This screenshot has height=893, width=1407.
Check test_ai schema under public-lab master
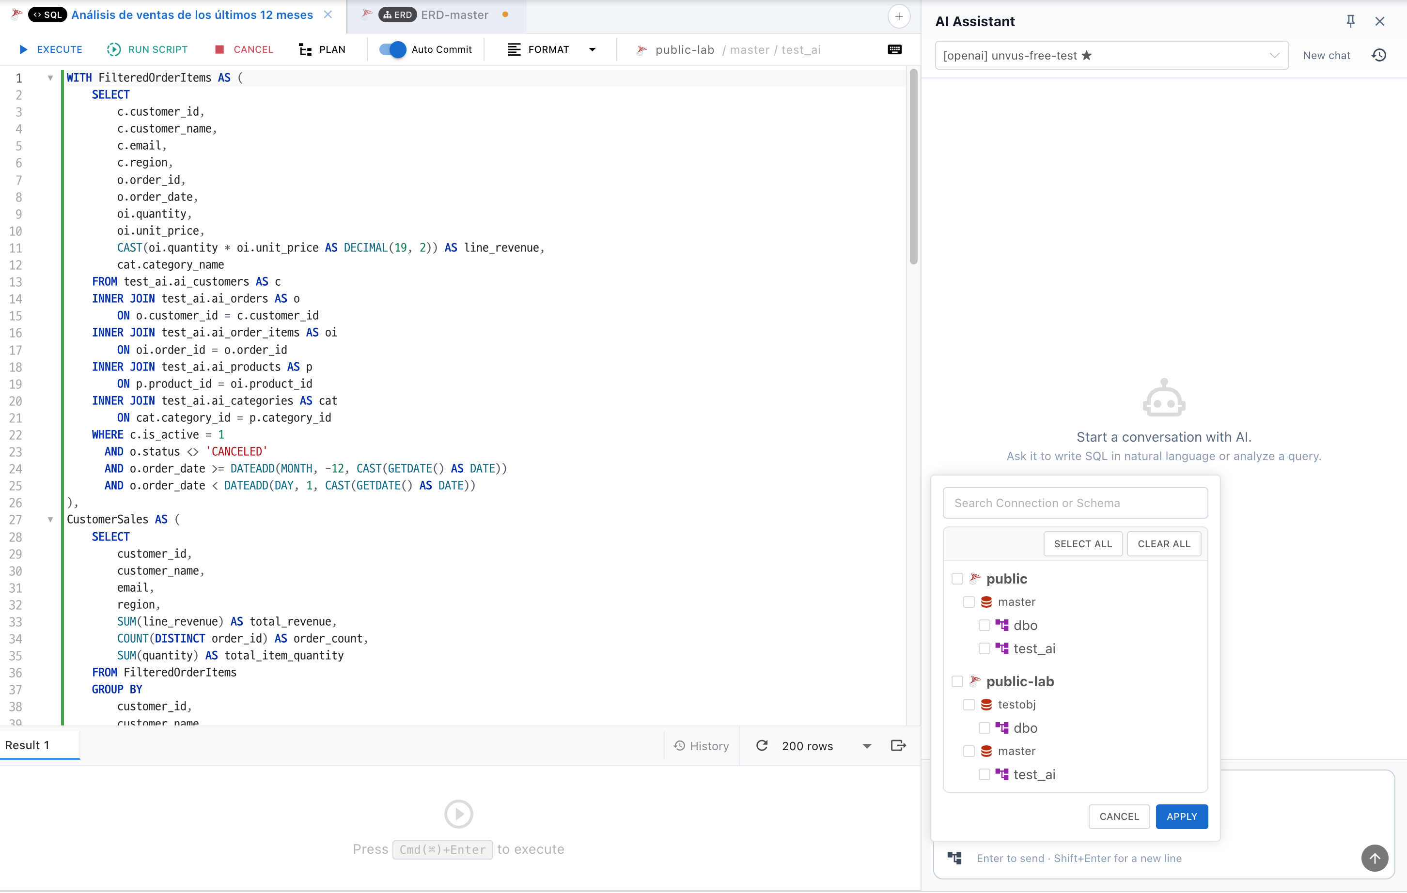pyautogui.click(x=985, y=775)
